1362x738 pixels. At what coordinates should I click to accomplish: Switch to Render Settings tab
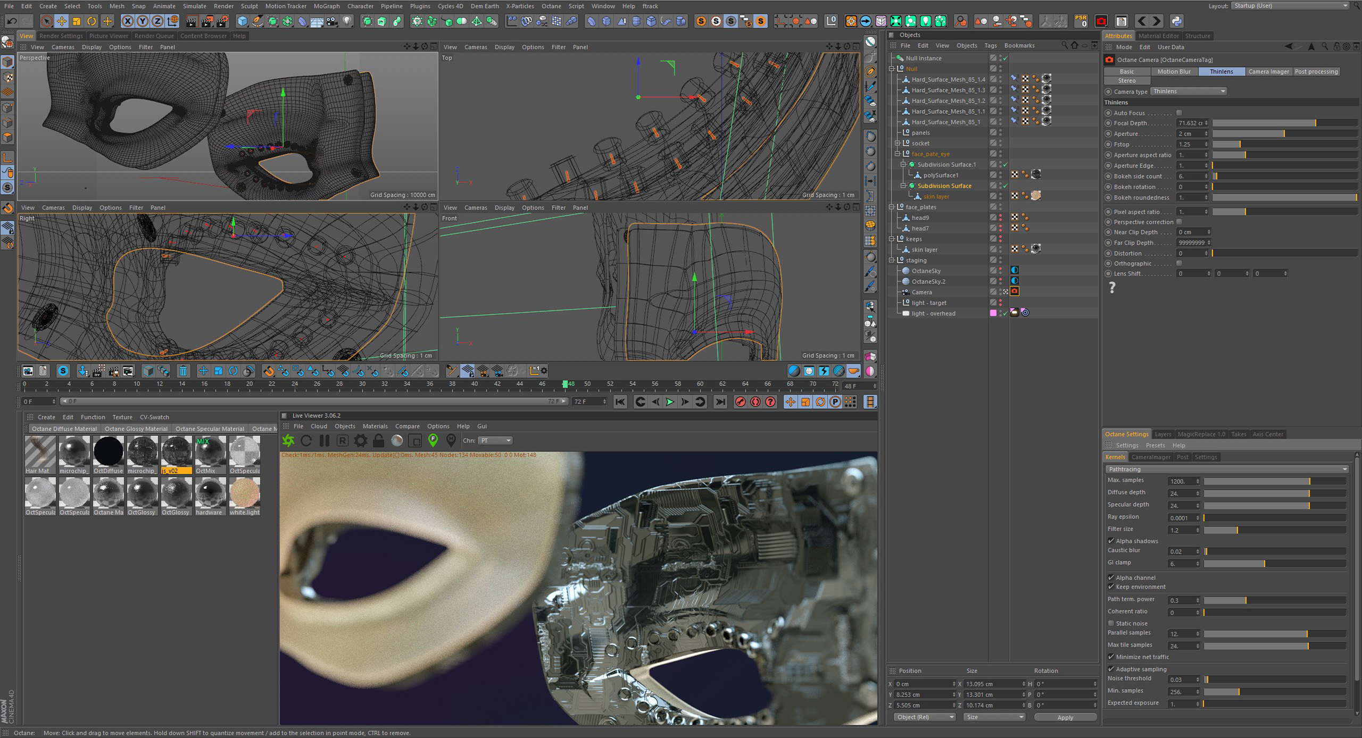click(61, 36)
